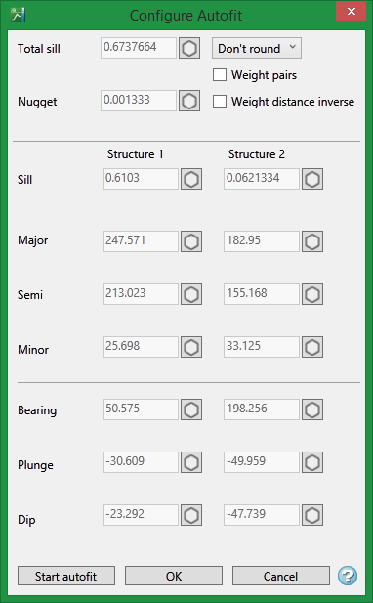This screenshot has height=603, width=373.
Task: Click hexagon icon for Structure 2 Semi
Action: point(312,294)
